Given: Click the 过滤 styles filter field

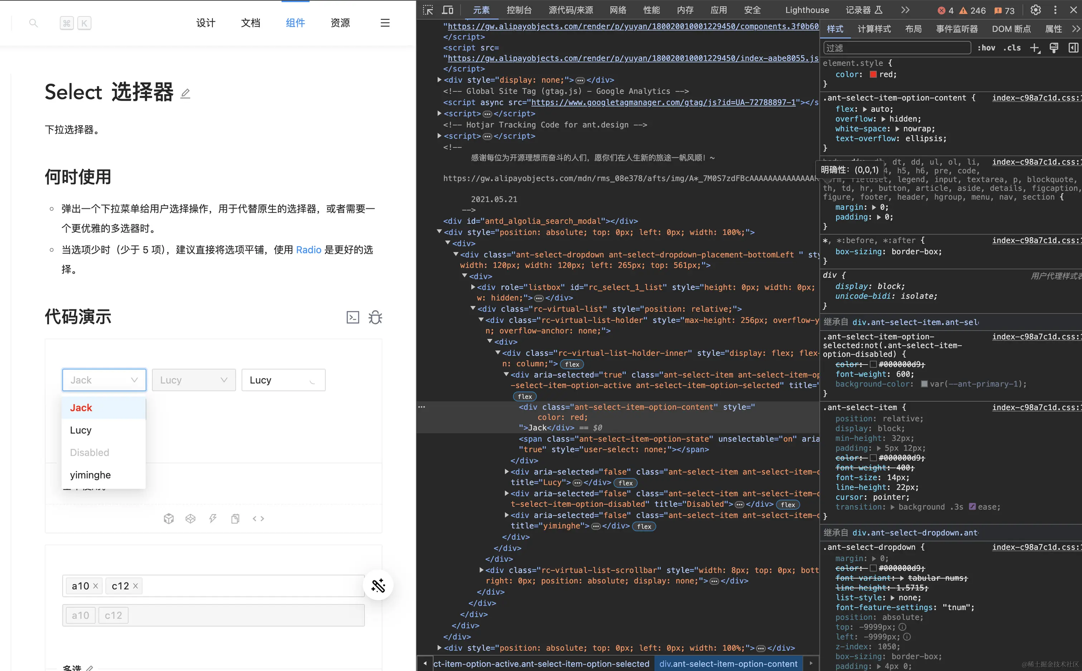Looking at the screenshot, I should click(897, 48).
